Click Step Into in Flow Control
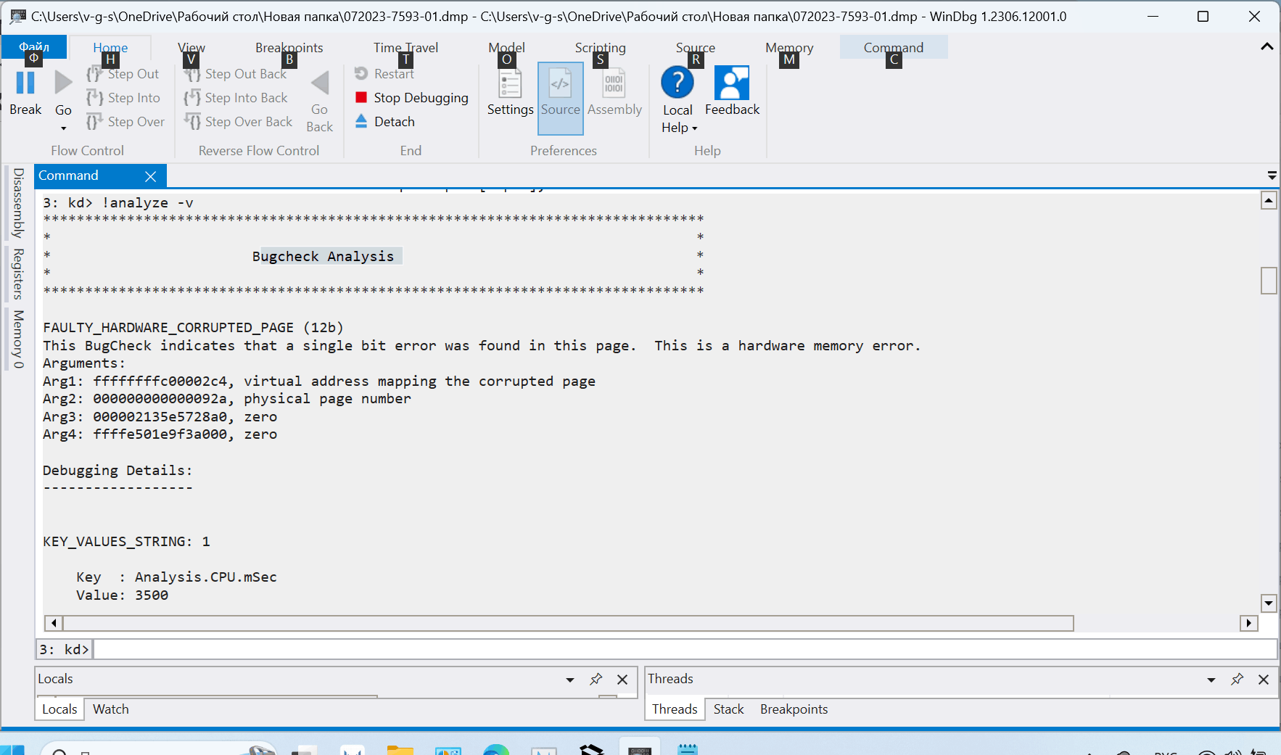This screenshot has height=755, width=1281. [124, 98]
